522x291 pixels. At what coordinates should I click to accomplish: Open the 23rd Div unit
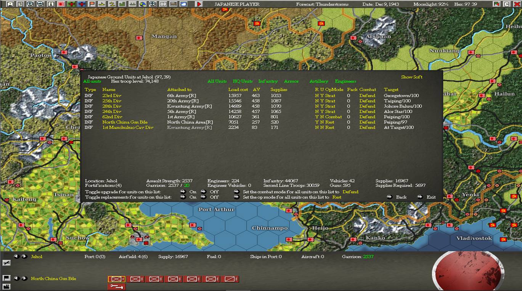click(112, 95)
